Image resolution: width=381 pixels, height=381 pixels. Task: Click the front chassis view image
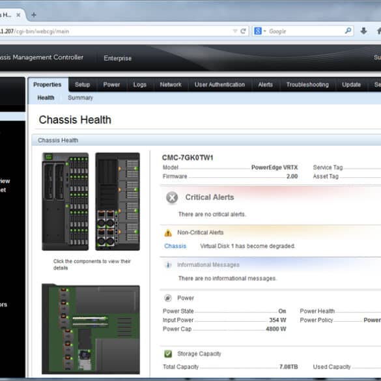(x=65, y=201)
